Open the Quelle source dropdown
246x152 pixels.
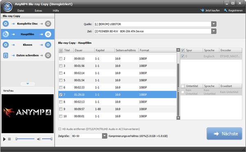pos(214,24)
